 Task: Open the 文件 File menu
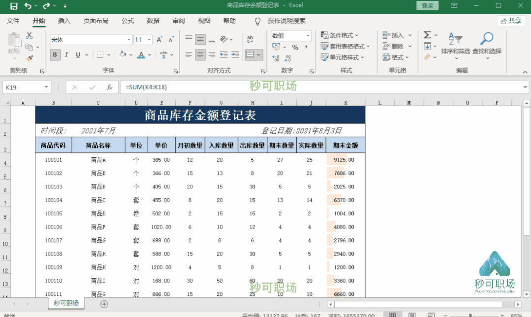[13, 21]
